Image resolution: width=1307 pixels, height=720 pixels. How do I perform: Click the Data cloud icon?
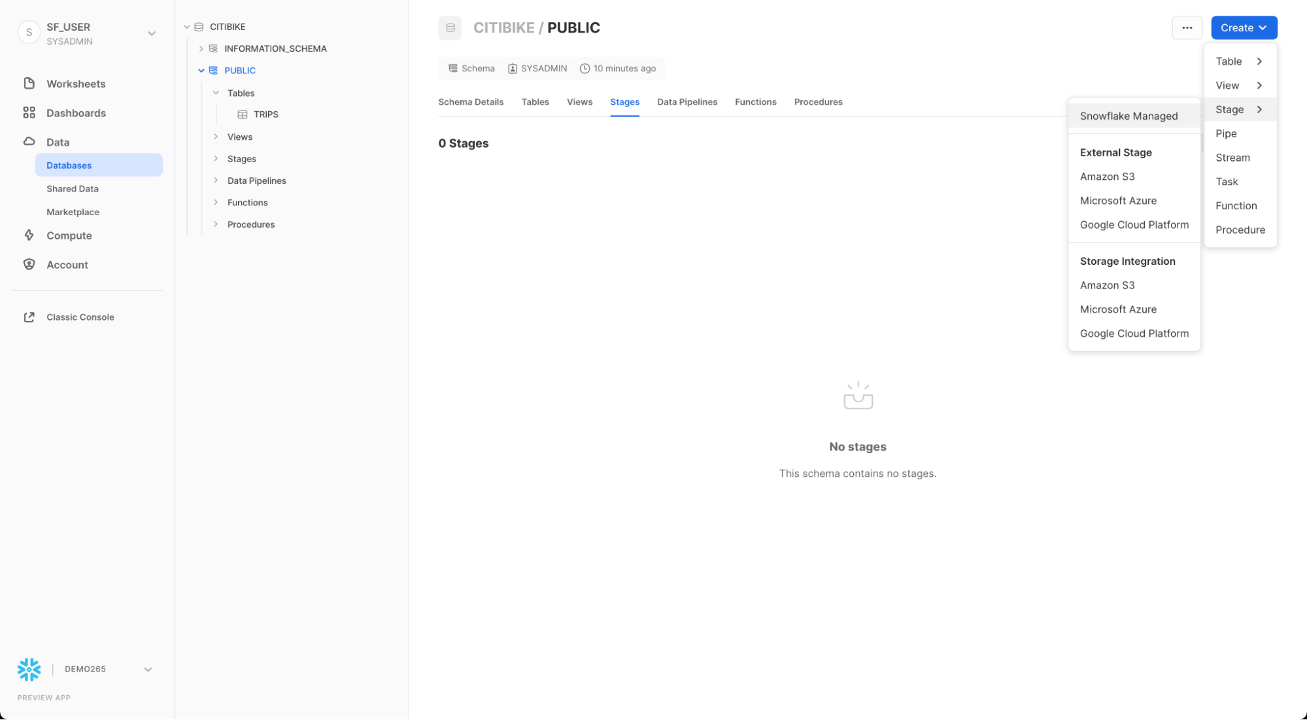pos(29,142)
